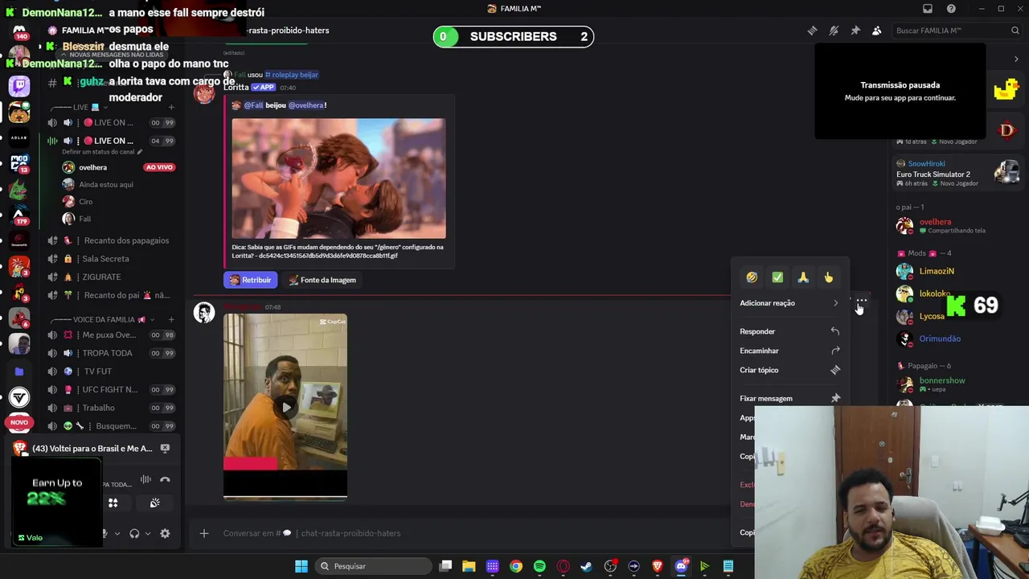Screen dimensions: 1029x579
Task: Open Spotify from the taskbar
Action: 539,566
